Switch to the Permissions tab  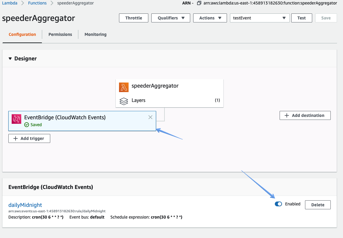(60, 34)
